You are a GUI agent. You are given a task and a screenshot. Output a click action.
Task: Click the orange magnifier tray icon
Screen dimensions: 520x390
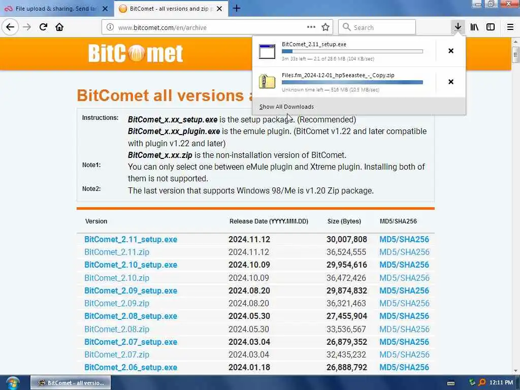(482, 383)
